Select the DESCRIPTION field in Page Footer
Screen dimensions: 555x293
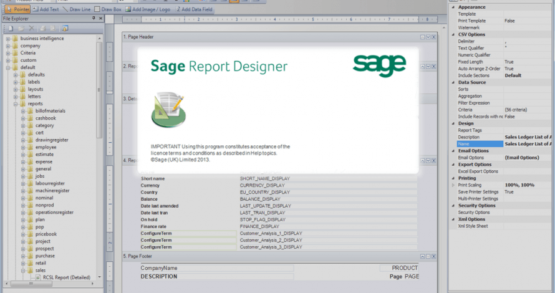pos(216,276)
